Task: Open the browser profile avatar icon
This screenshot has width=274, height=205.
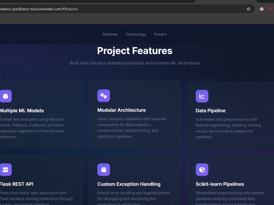Action: pos(262,9)
